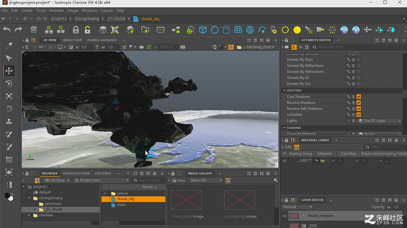Viewport: 407px width, 228px height.
Task: Create an outlined gear-shaped light
Action: (285, 30)
